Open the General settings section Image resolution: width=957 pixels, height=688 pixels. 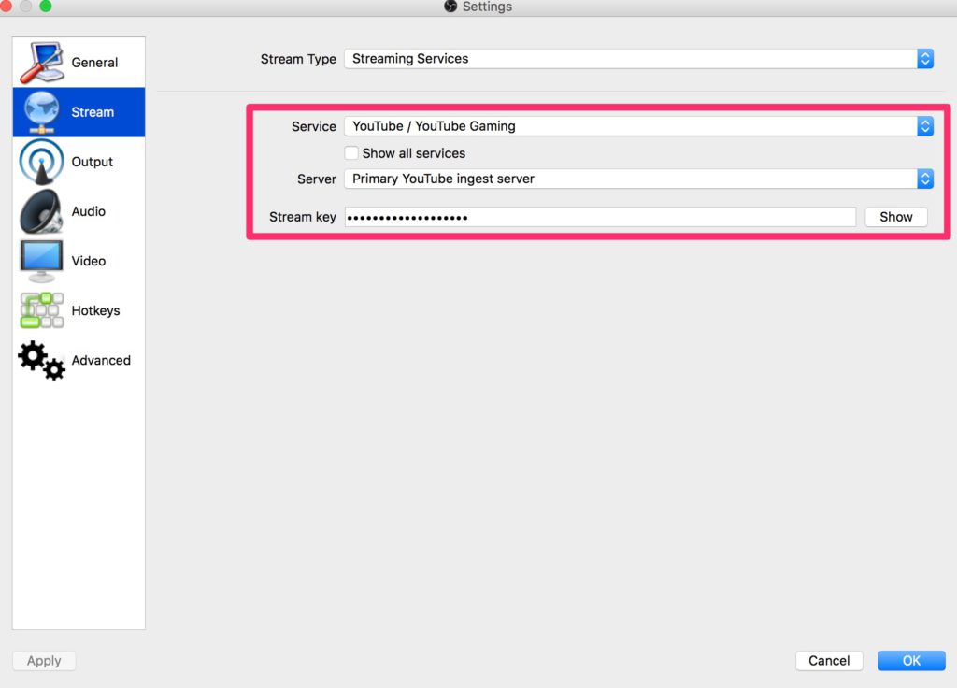tap(79, 63)
